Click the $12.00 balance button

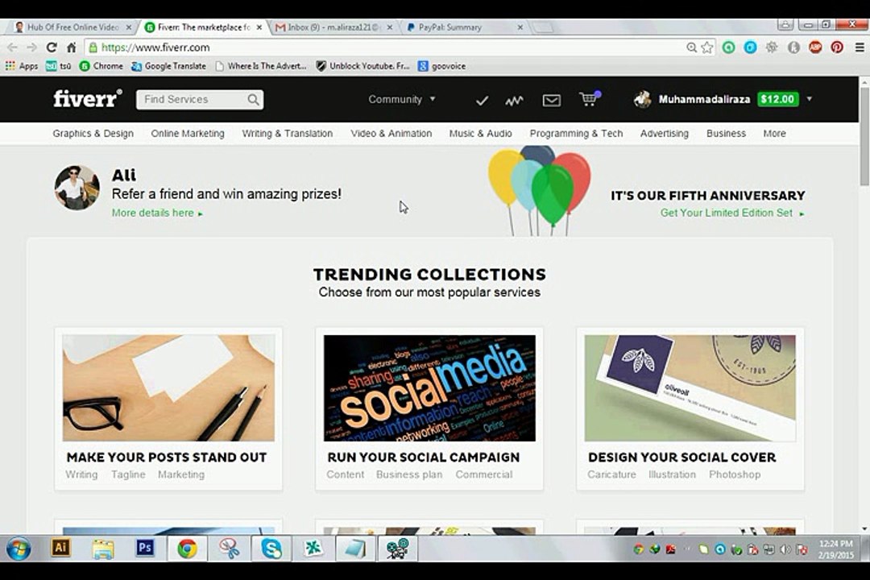pos(777,99)
